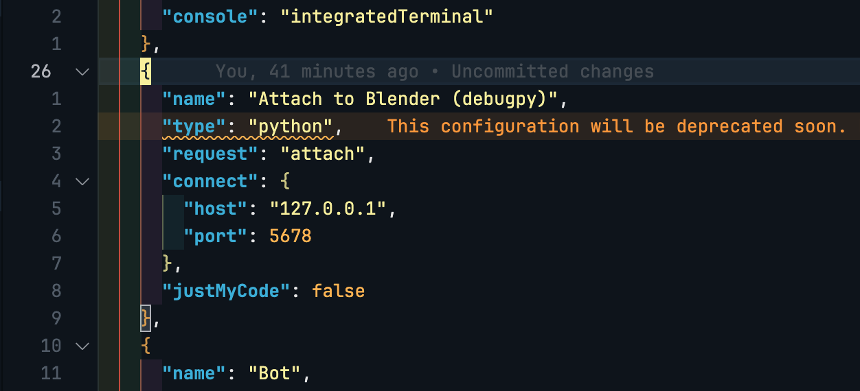Viewport: 860px width, 391px height.
Task: Click the "integratedTerminal" console value
Action: [386, 16]
